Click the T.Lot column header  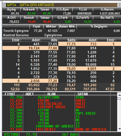[83, 9]
